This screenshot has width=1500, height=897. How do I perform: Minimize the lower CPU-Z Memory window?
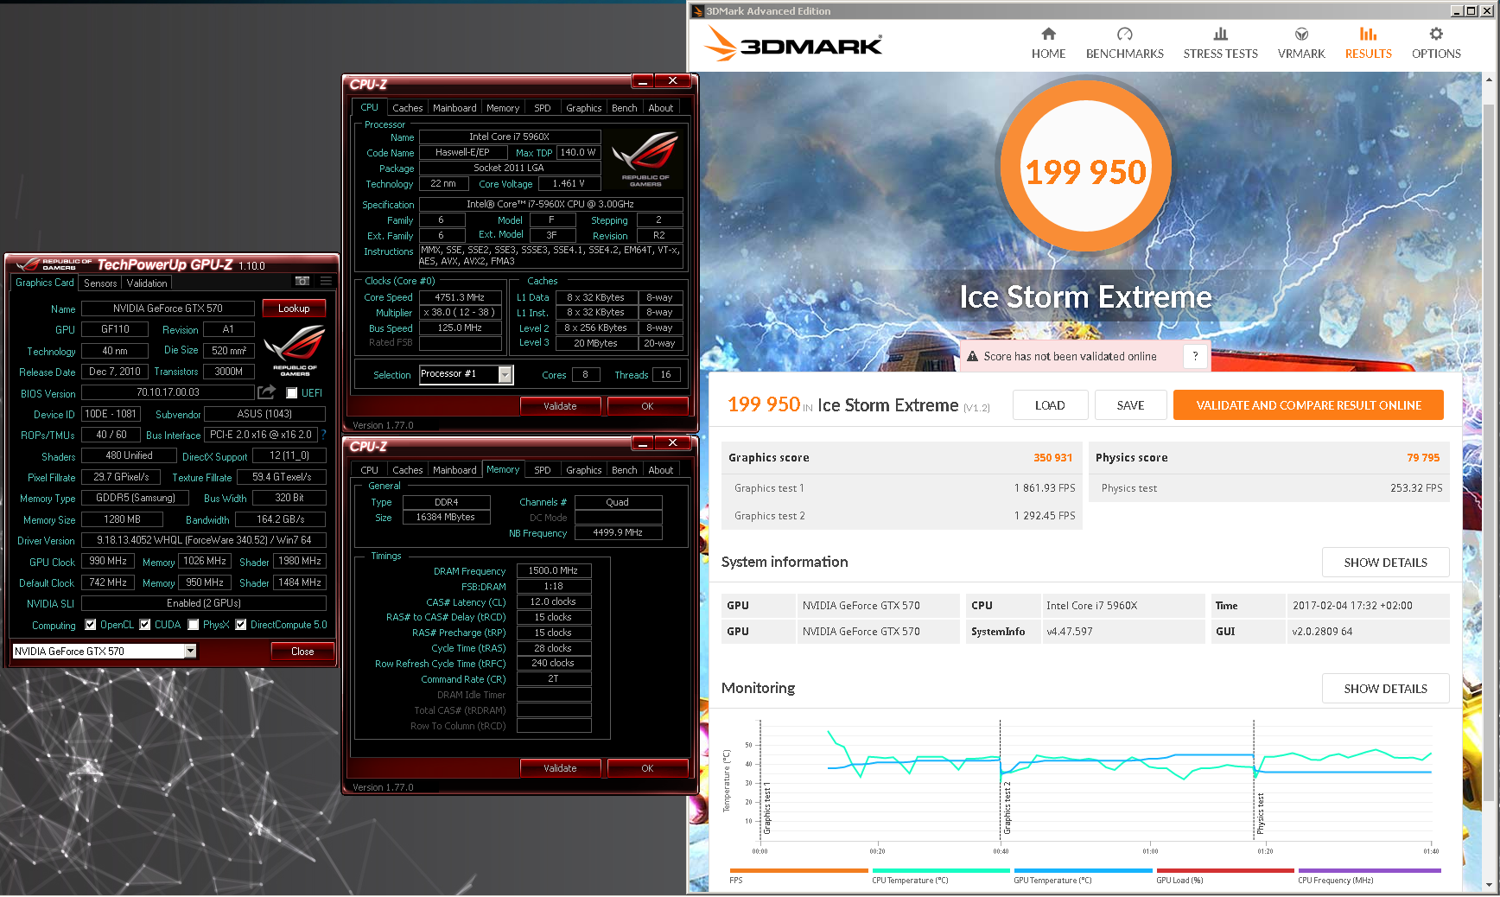[643, 443]
